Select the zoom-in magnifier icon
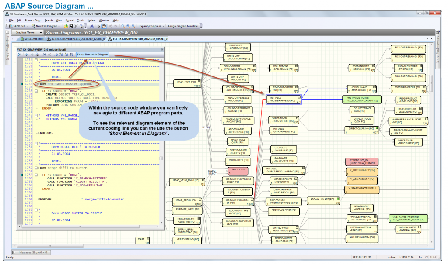The image size is (448, 265). [128, 26]
